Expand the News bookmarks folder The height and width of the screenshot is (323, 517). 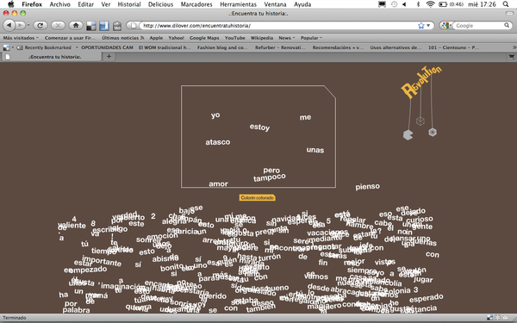click(x=286, y=38)
